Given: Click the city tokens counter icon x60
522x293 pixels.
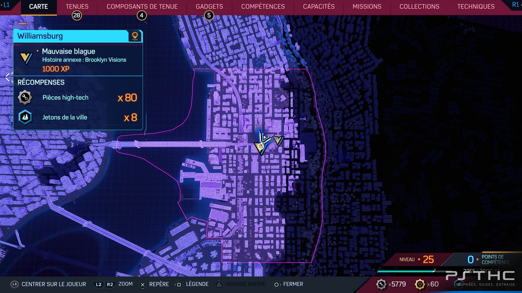Looking at the screenshot, I should click(x=420, y=284).
